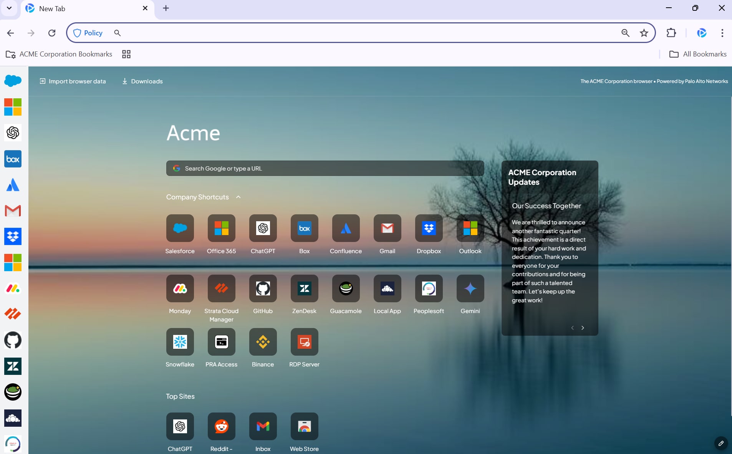The height and width of the screenshot is (454, 732).
Task: Open ACME Corporation Bookmarks folder
Action: 59,54
